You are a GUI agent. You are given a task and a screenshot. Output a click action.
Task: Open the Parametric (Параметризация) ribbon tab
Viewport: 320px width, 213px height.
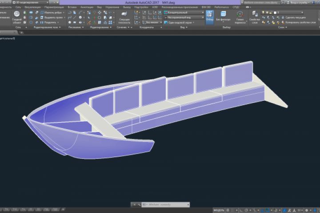[x=54, y=7]
